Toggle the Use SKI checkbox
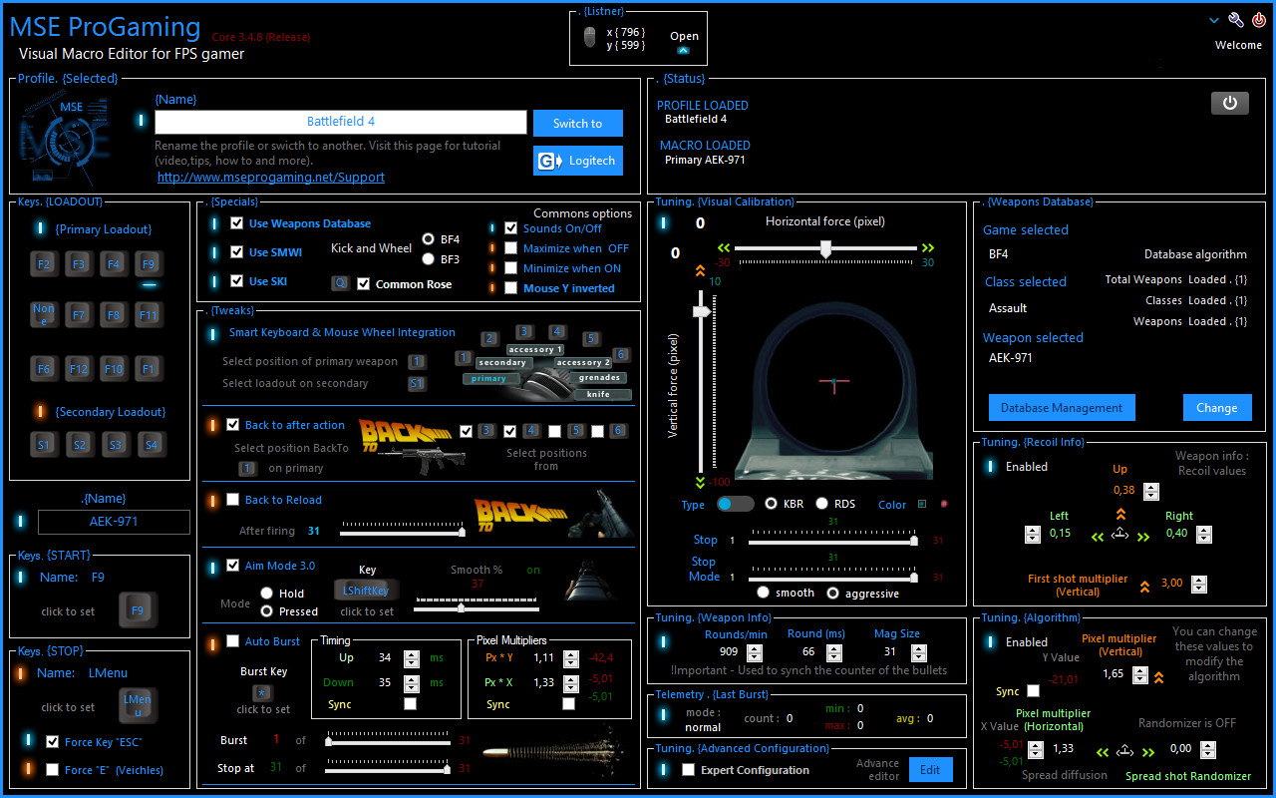 (236, 281)
